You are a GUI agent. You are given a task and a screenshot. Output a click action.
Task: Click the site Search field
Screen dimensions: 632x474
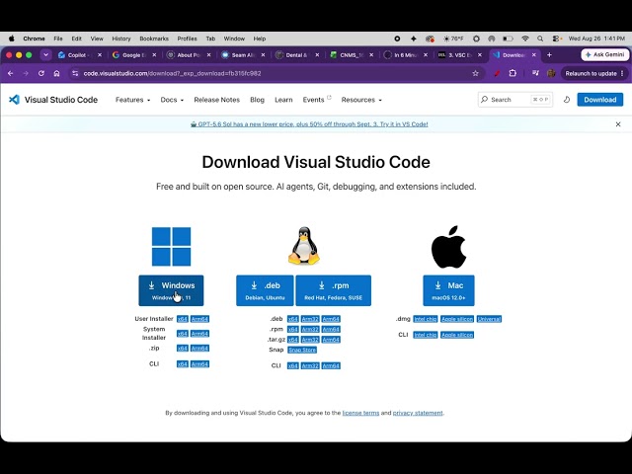click(x=515, y=100)
